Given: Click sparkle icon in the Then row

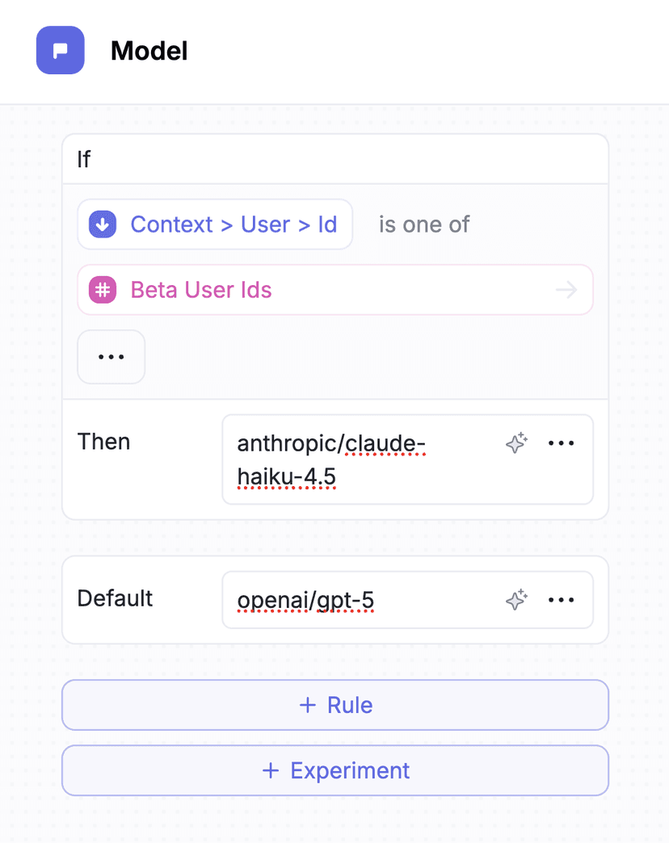Looking at the screenshot, I should coord(516,443).
